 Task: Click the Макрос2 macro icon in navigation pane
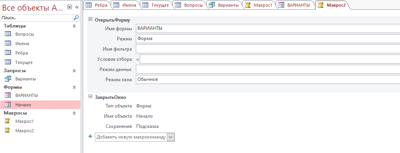[x=8, y=130]
